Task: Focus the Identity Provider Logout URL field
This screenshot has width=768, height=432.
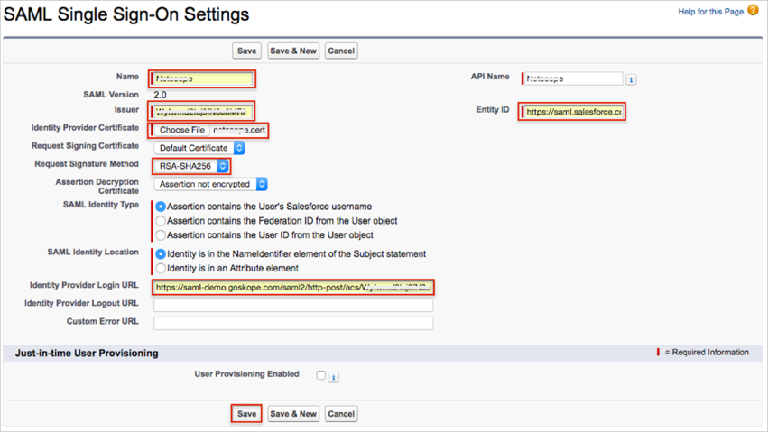Action: click(293, 305)
